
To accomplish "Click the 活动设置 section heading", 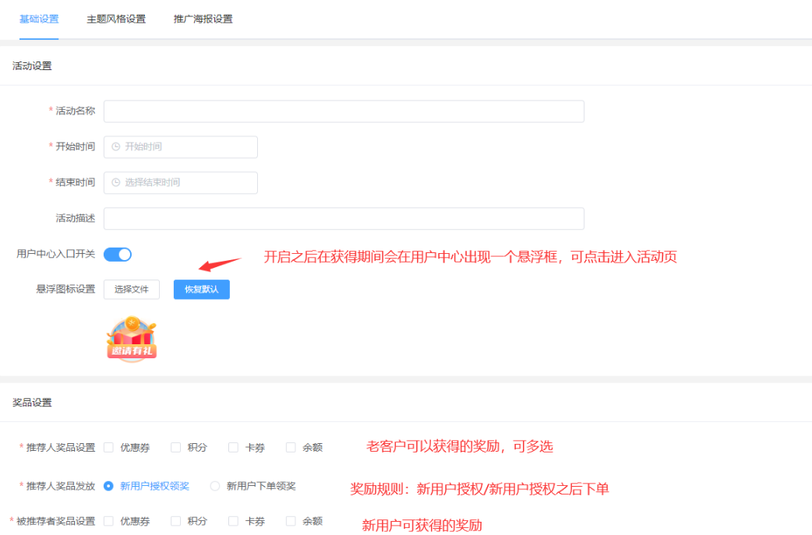I will (32, 66).
